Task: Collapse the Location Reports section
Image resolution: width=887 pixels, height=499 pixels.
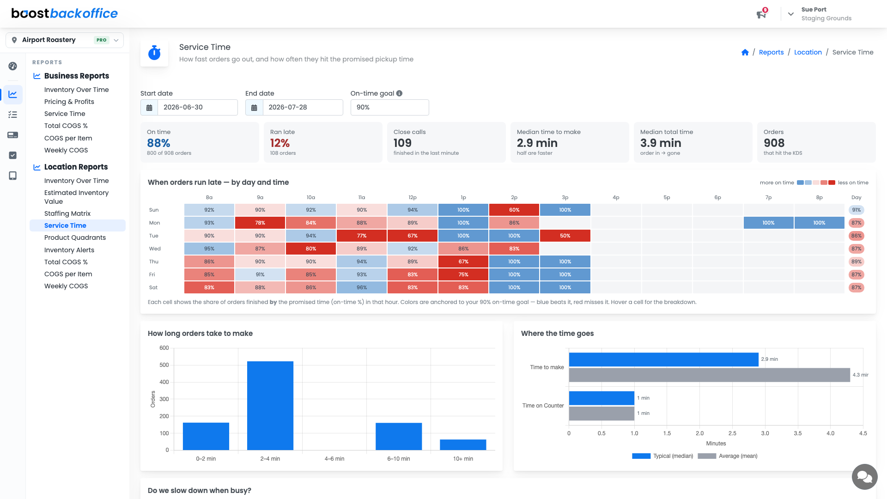Action: coord(76,167)
